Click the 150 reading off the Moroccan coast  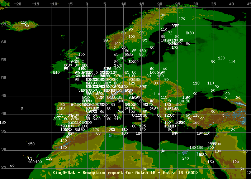point(31,144)
